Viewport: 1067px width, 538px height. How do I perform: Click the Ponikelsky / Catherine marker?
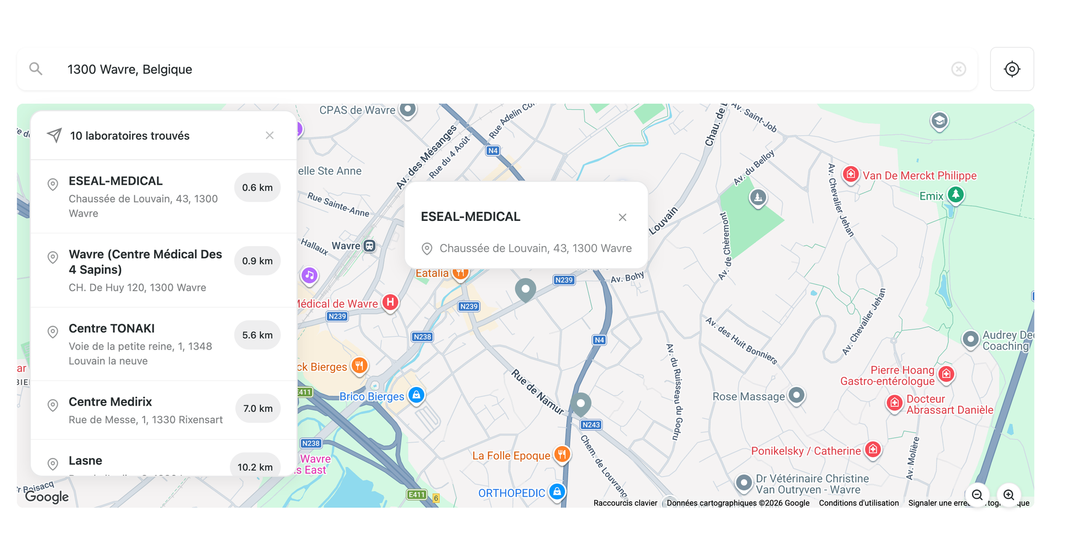[873, 450]
